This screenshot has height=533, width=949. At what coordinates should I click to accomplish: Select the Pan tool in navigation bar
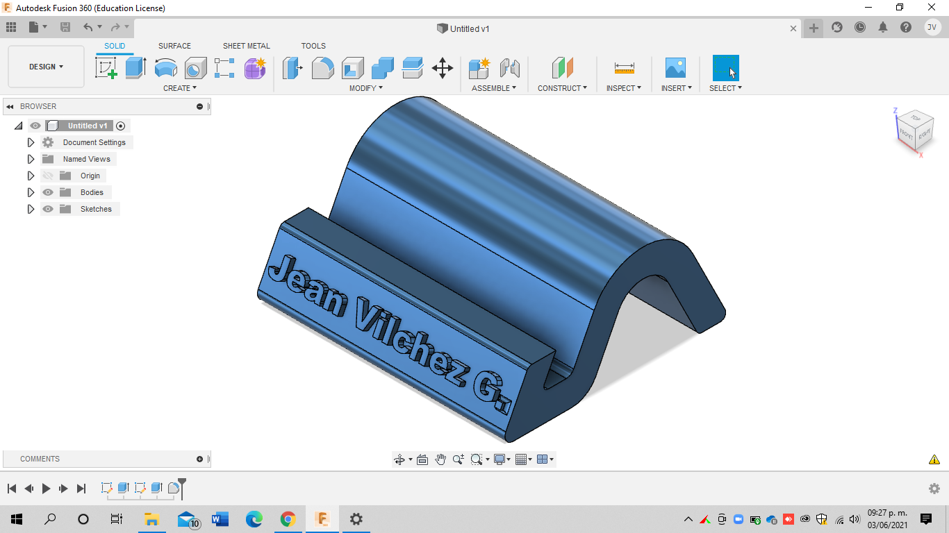440,459
